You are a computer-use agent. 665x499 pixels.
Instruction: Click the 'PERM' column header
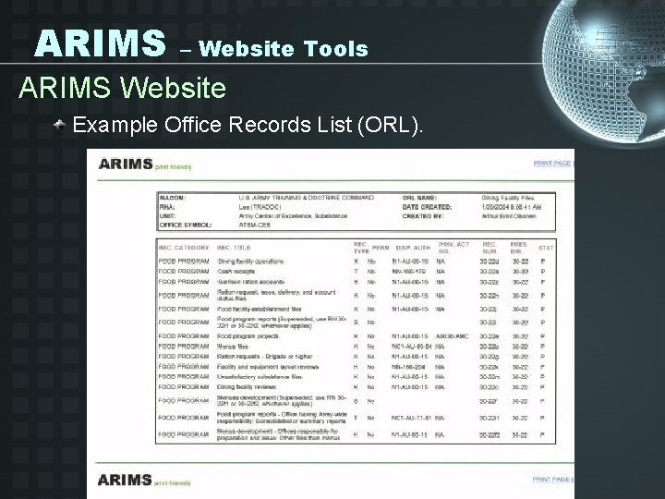pos(381,248)
